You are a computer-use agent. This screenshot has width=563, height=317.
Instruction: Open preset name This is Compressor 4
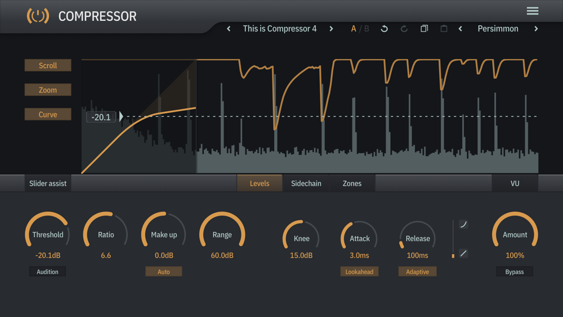coord(280,29)
